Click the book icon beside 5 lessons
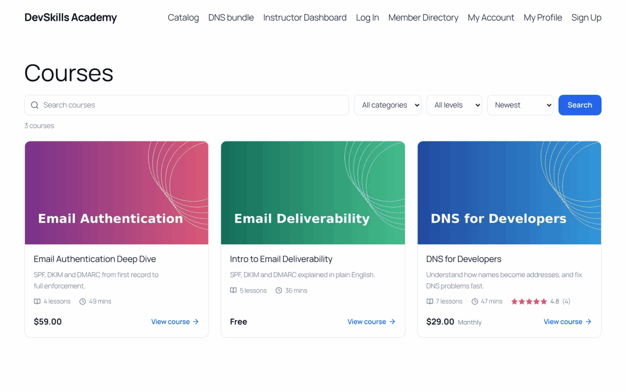Viewport: 626px width, 391px height. (x=233, y=291)
